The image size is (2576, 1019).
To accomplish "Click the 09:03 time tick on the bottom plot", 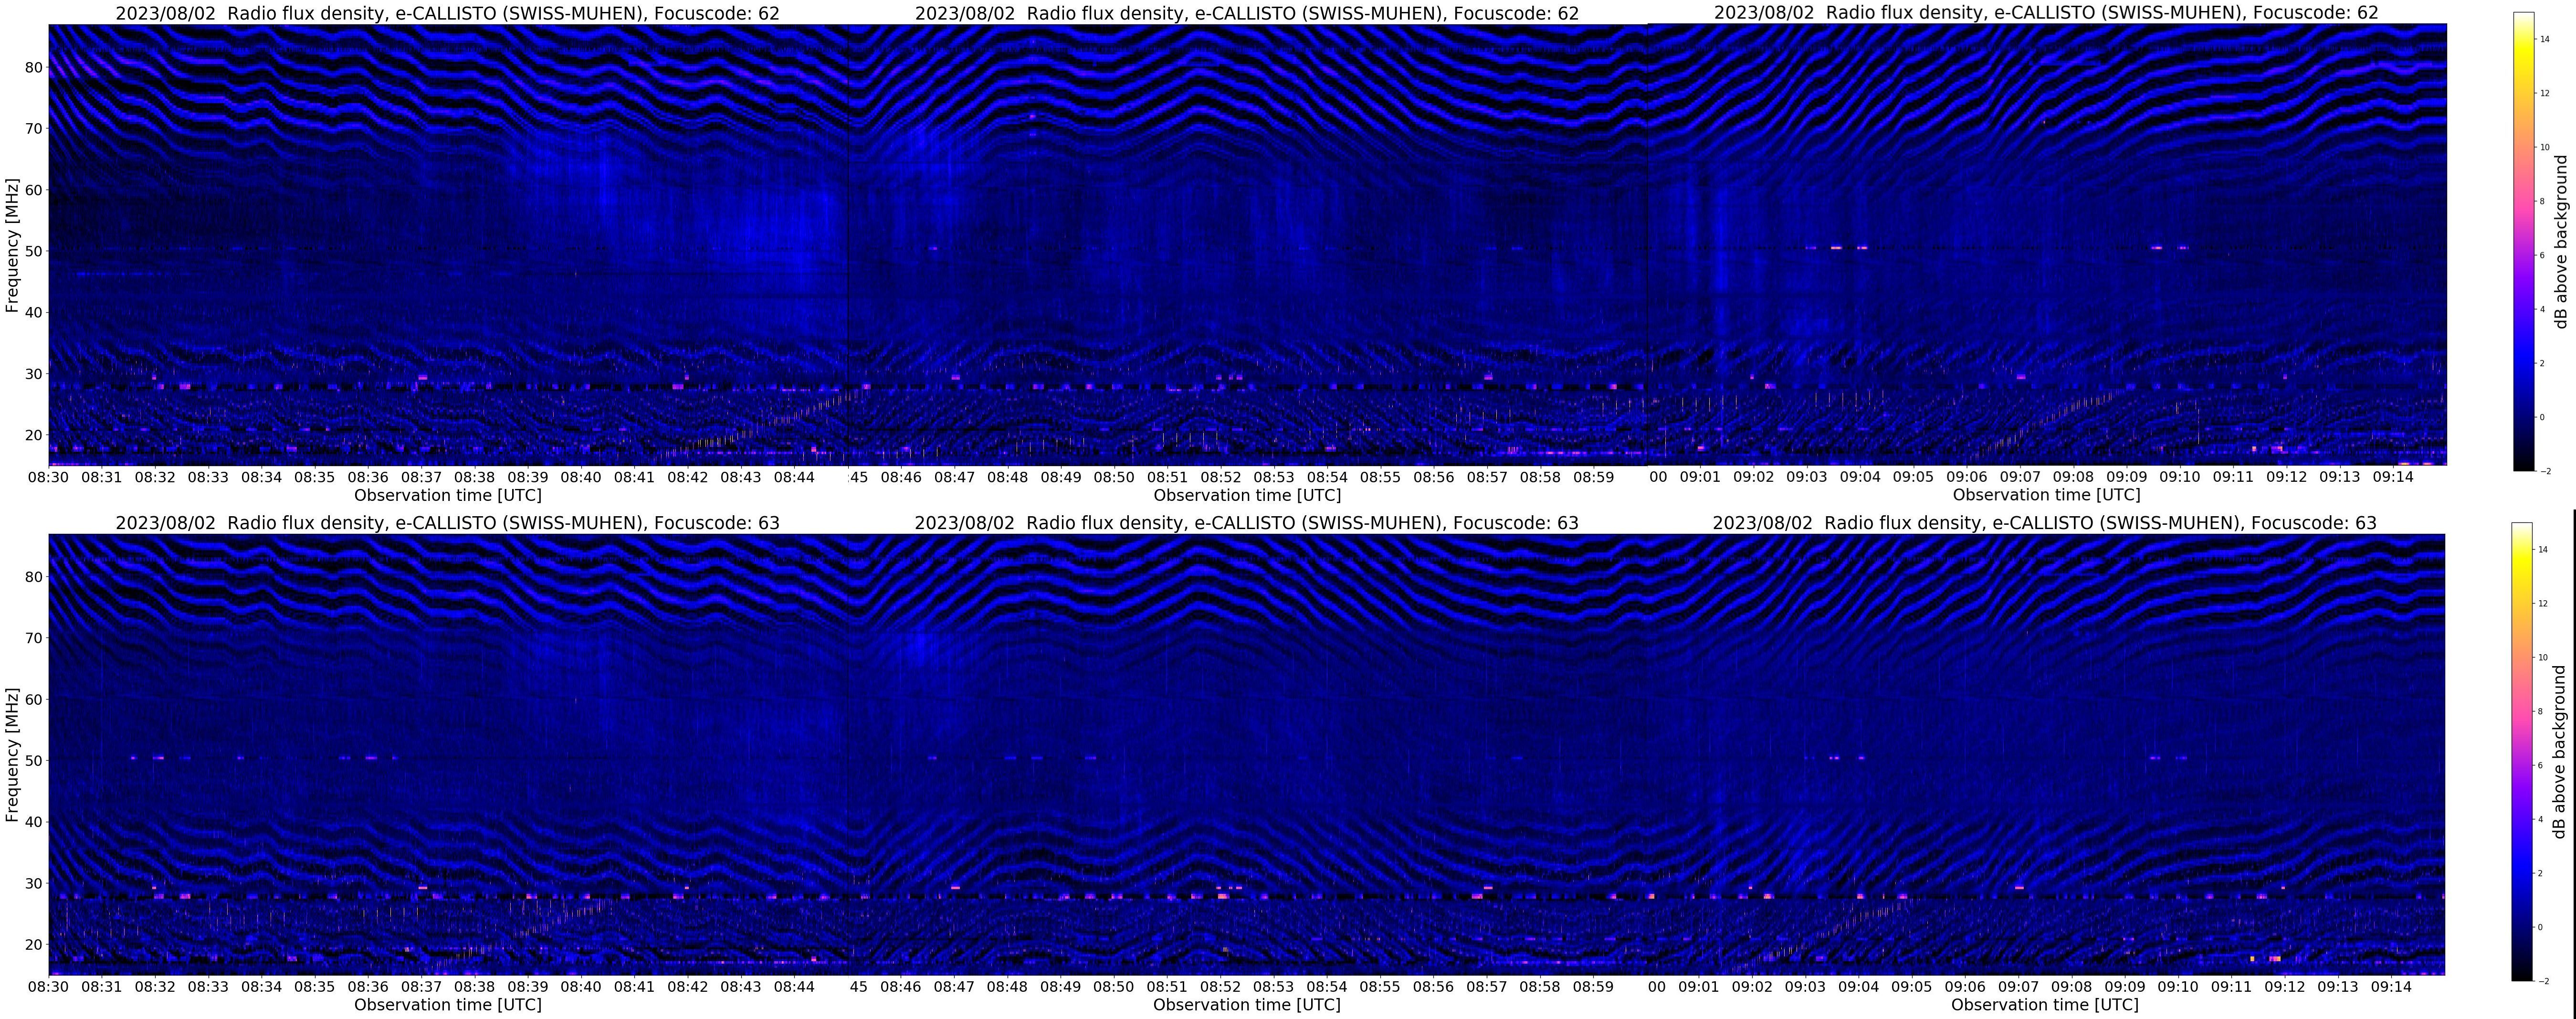I will click(1805, 987).
